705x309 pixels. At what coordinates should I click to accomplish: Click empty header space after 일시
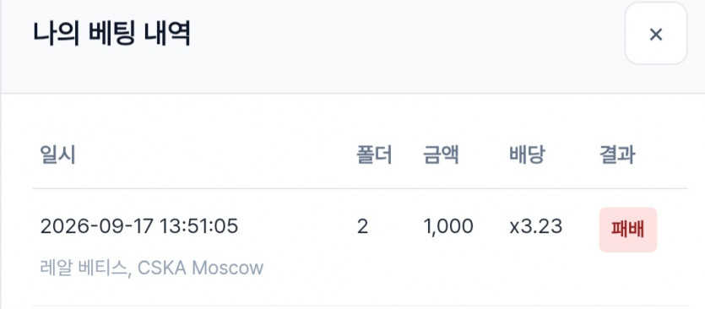216,155
